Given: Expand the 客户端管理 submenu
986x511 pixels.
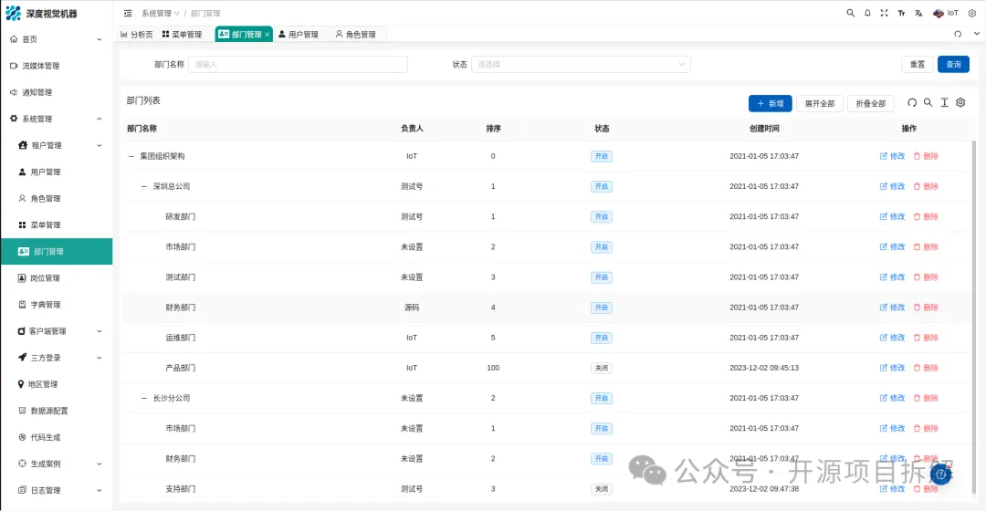Looking at the screenshot, I should 57,330.
